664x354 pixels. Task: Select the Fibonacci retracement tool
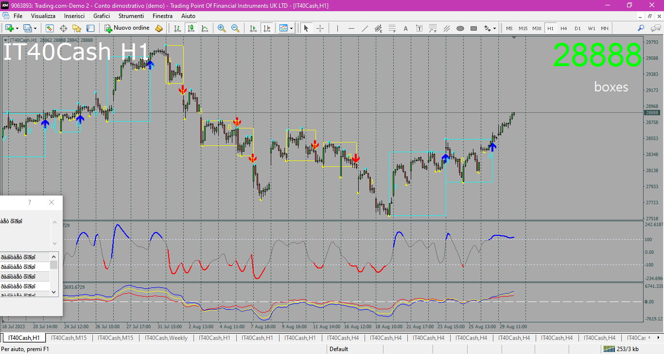click(392, 28)
